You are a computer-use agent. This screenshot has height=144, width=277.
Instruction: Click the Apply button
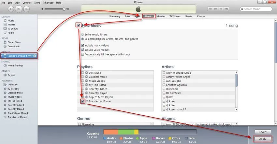coord(263,139)
